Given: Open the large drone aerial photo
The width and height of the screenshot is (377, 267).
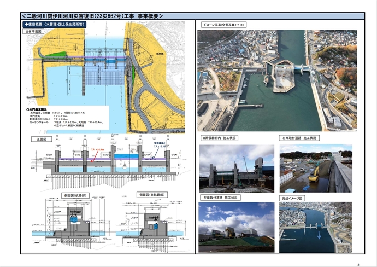Looking at the screenshot, I should coord(277,80).
